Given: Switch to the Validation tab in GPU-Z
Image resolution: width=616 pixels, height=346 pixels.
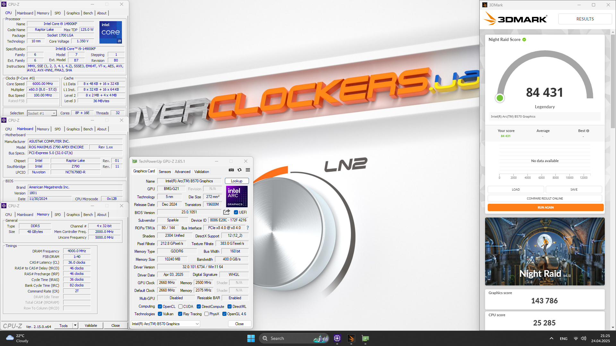Looking at the screenshot, I should tap(202, 172).
